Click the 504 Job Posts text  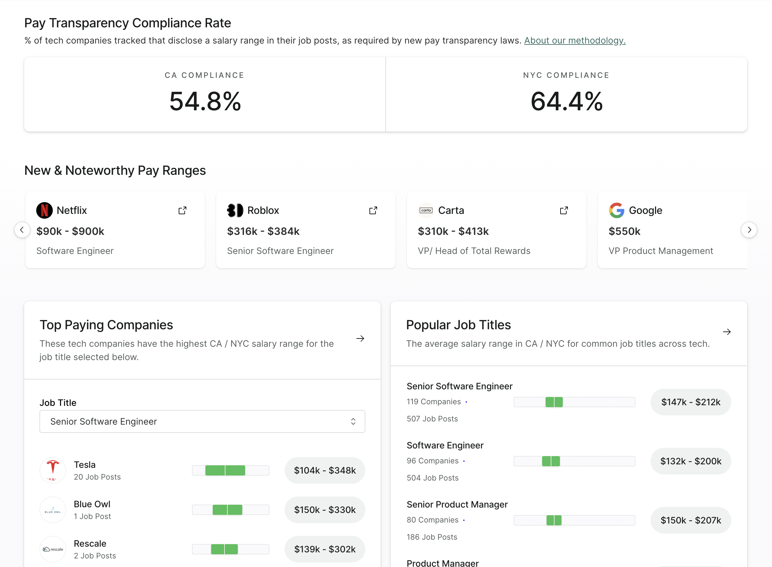pyautogui.click(x=432, y=478)
